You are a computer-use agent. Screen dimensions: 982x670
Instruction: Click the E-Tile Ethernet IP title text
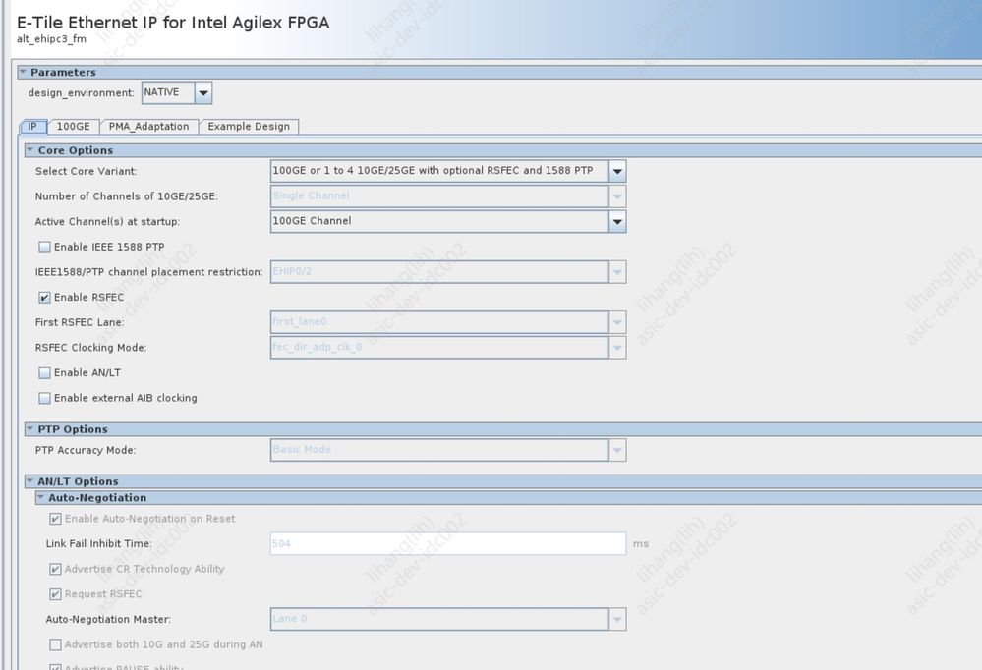click(x=173, y=23)
